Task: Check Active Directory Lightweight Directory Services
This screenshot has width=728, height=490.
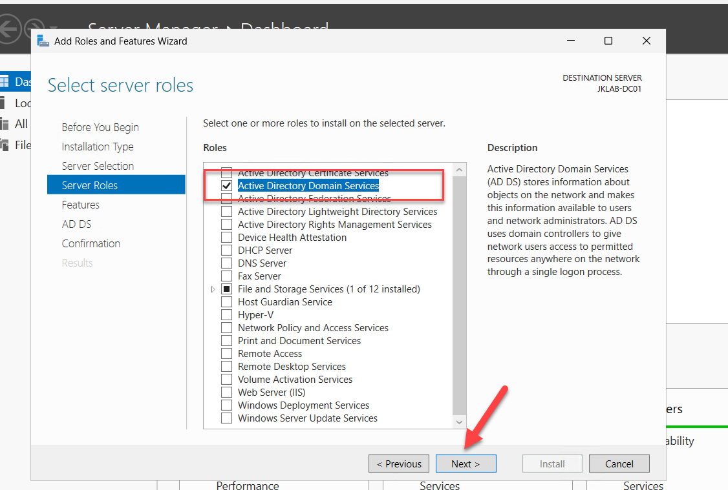Action: click(226, 212)
